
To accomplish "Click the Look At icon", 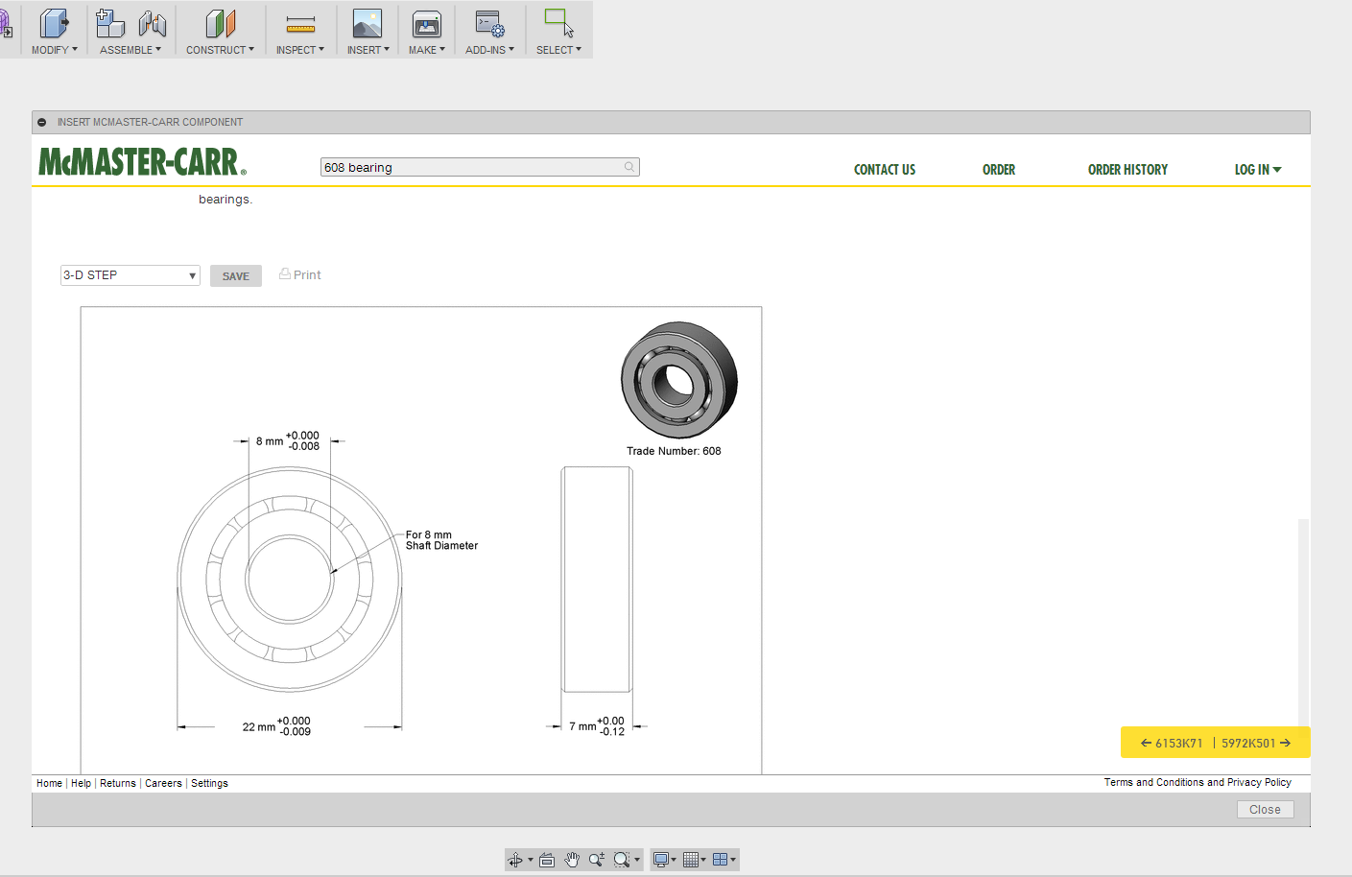I will pos(547,860).
